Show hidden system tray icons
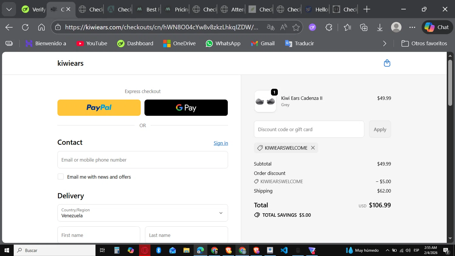Screen dimensions: 455x256 [x=387, y=250]
